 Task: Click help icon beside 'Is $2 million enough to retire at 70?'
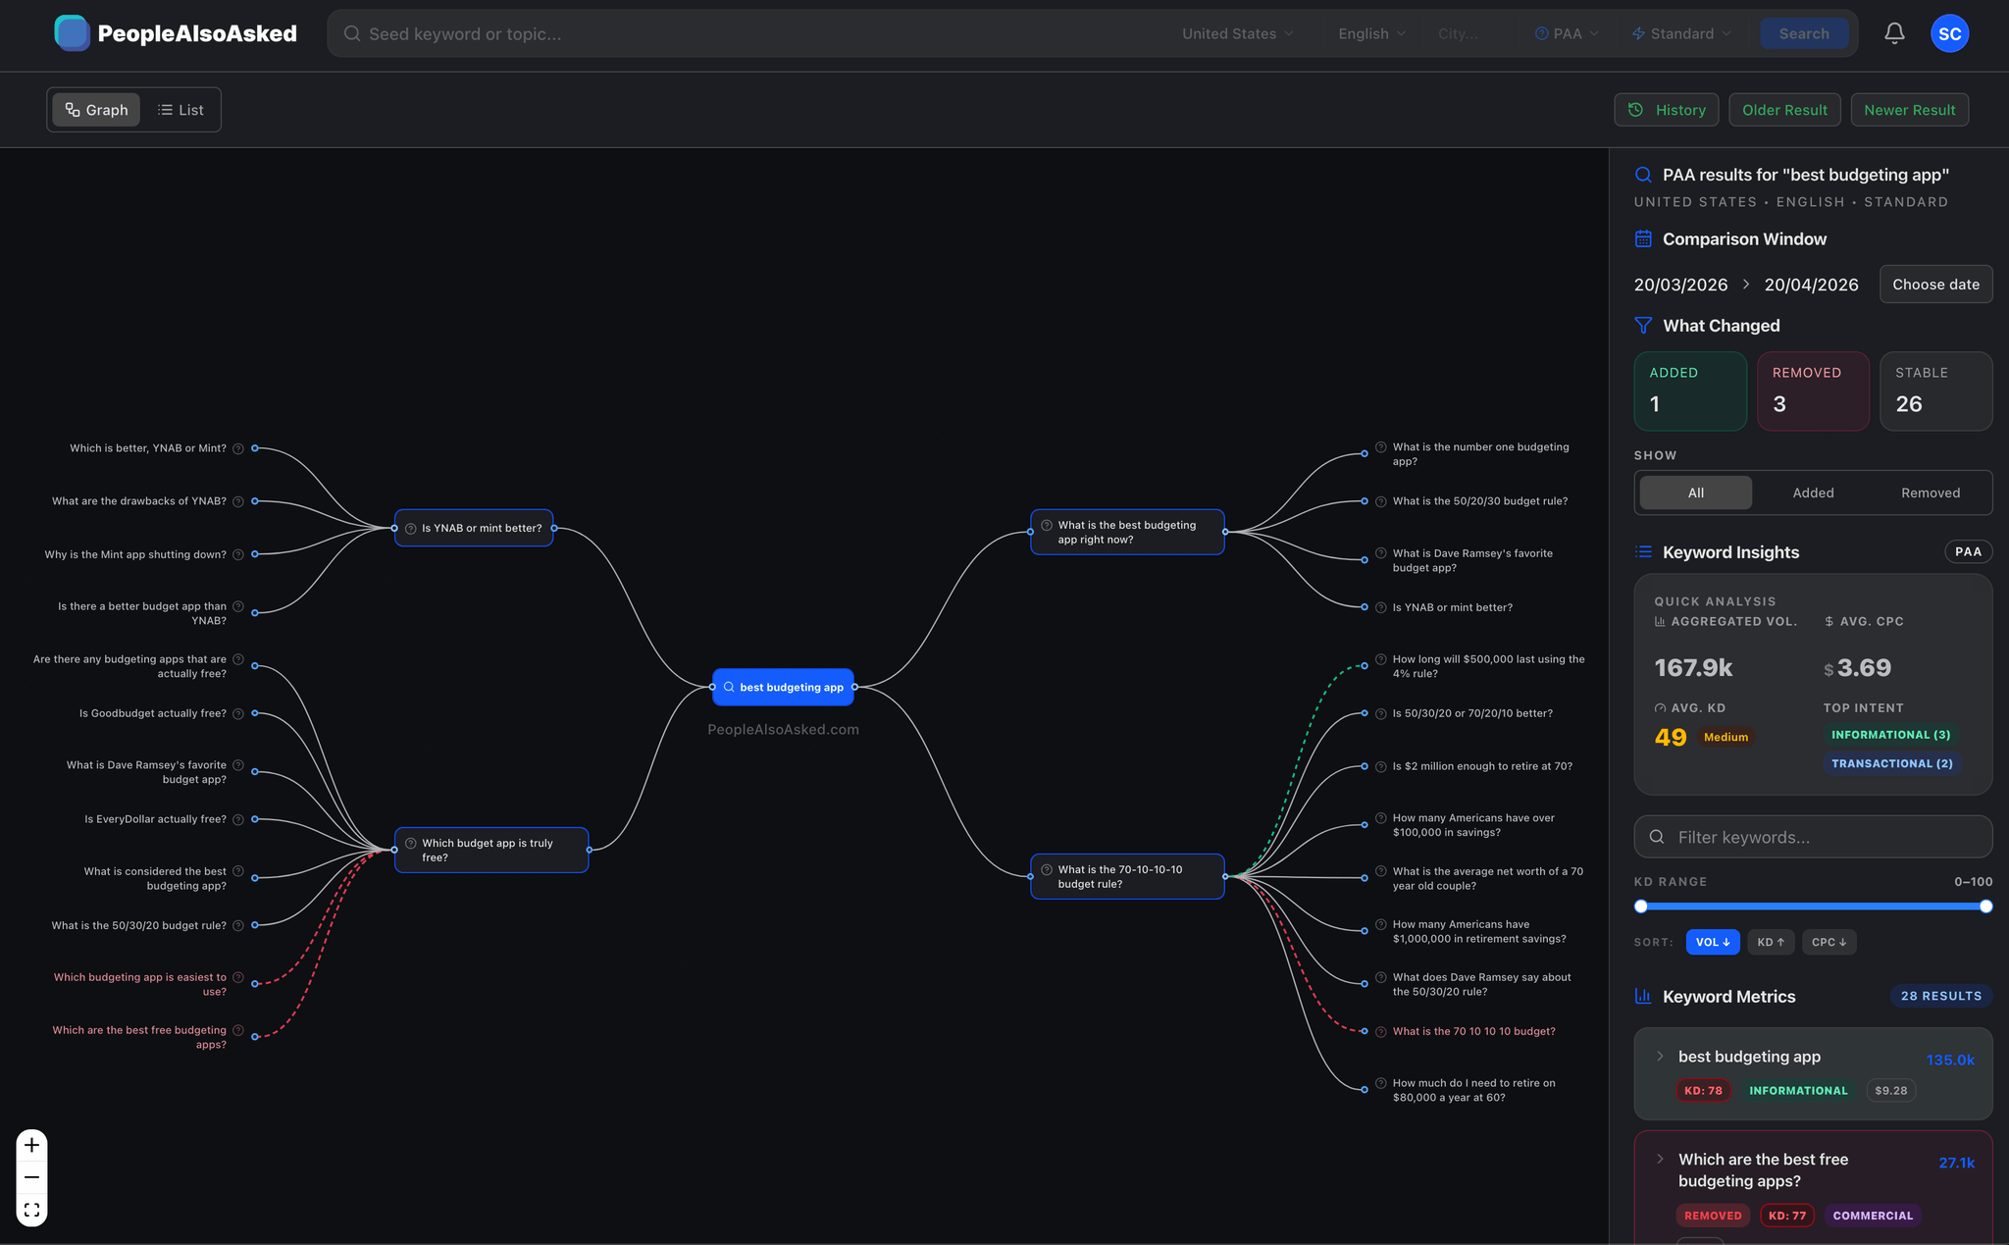click(1381, 766)
